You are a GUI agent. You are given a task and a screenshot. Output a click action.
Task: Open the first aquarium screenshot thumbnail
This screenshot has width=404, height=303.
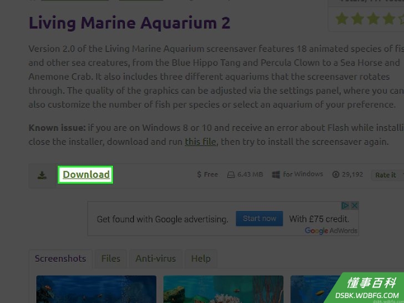96,289
